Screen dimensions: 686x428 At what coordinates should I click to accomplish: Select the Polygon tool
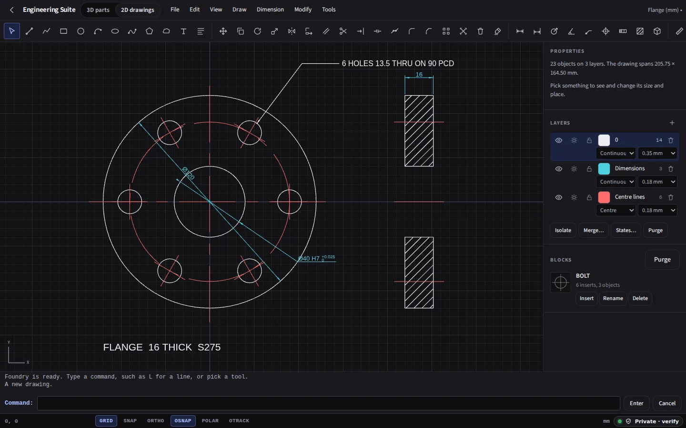[x=149, y=31]
